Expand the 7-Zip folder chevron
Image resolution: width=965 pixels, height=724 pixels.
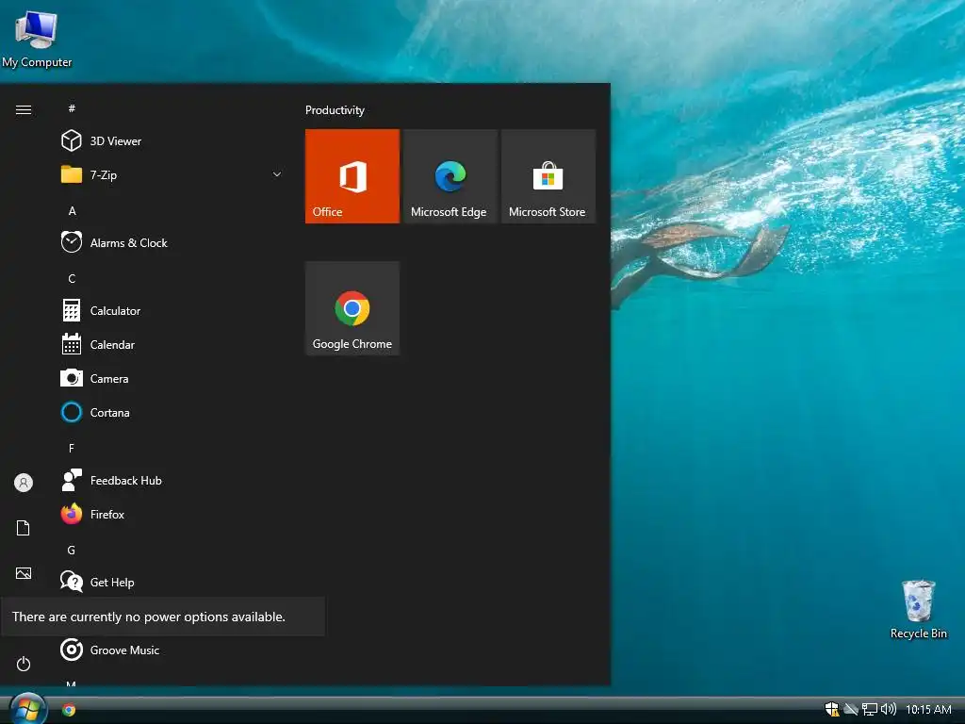pos(277,174)
